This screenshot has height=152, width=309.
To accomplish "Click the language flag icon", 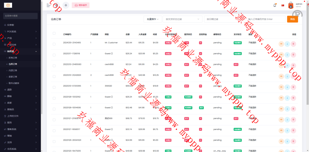I will (x=283, y=5).
